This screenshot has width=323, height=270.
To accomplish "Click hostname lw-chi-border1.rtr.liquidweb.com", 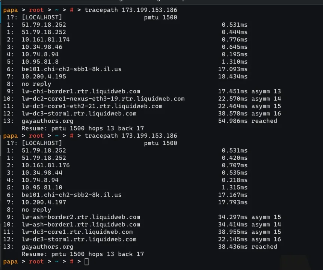I will pos(81,91).
